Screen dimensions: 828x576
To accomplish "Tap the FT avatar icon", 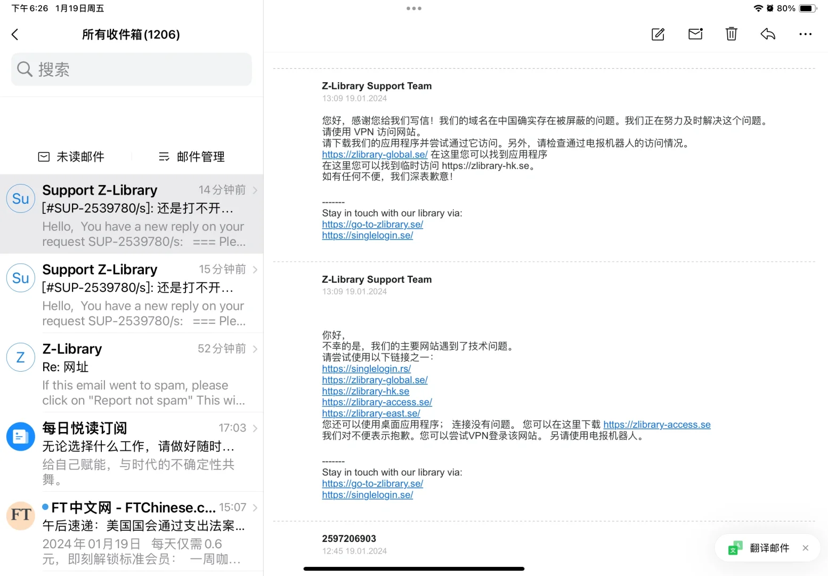I will coord(20,515).
